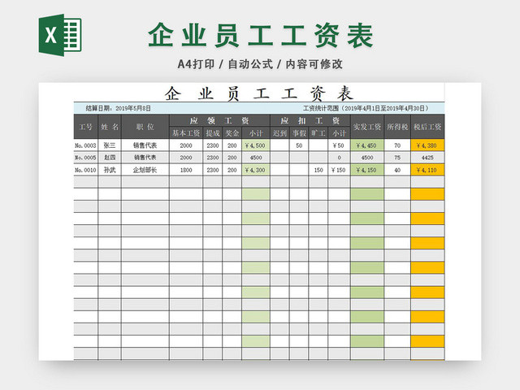Select the employee number cell No.0003
Image resolution: width=520 pixels, height=390 pixels.
point(86,145)
